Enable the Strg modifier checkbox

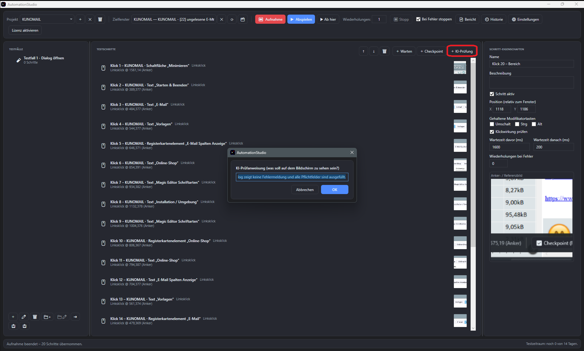(x=517, y=124)
